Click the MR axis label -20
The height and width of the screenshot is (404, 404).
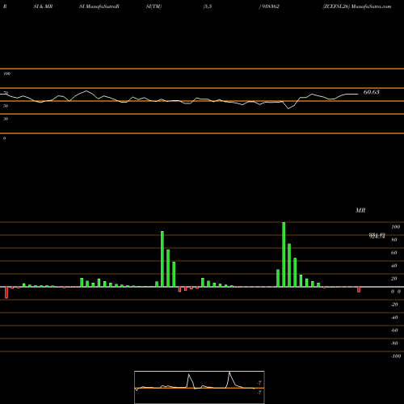(x=394, y=305)
